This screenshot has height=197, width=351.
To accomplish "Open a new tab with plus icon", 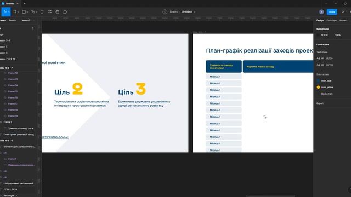I will [x=24, y=4].
